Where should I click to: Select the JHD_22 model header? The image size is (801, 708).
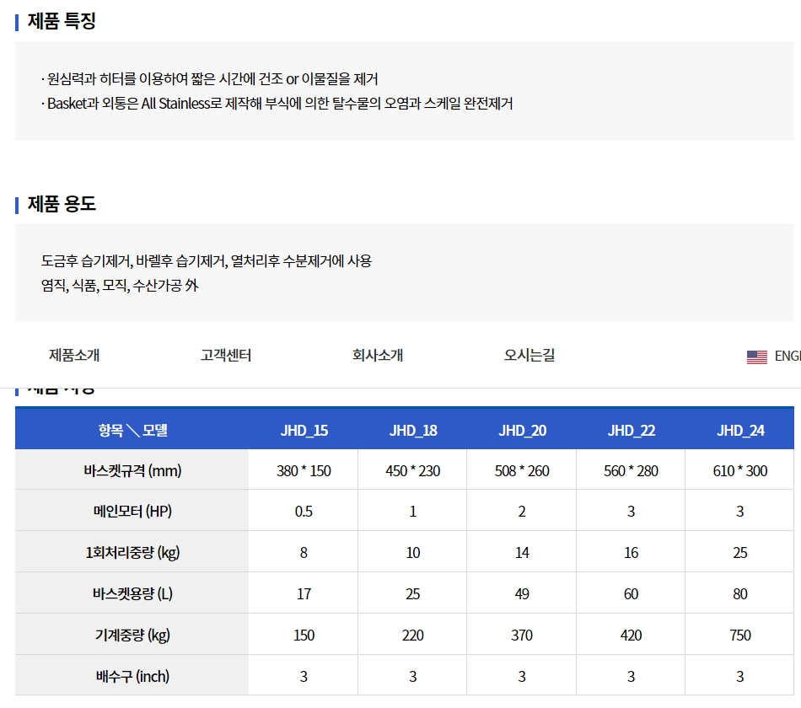point(632,431)
